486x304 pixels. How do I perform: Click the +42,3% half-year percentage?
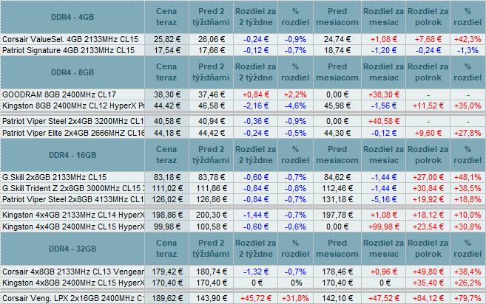point(468,39)
